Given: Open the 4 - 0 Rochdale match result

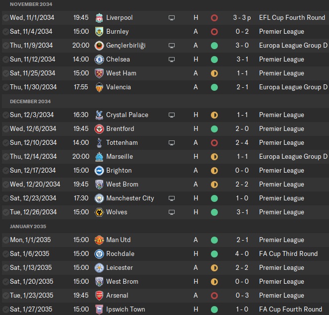Looking at the screenshot, I should [241, 254].
